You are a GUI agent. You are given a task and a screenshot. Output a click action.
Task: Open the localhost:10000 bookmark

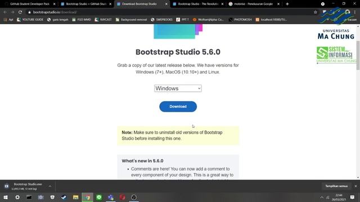point(271,20)
